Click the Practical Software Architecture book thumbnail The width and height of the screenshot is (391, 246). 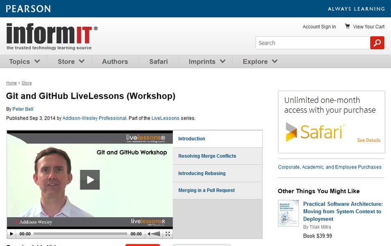(289, 212)
